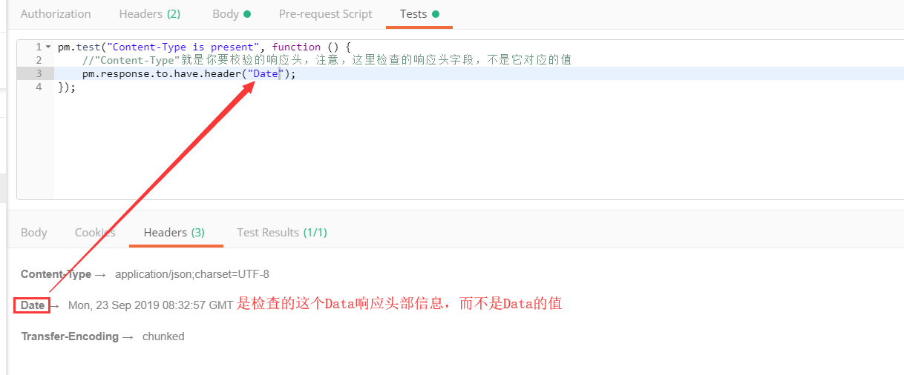Click the Content-Type response header name
This screenshot has width=904, height=375.
coord(56,274)
